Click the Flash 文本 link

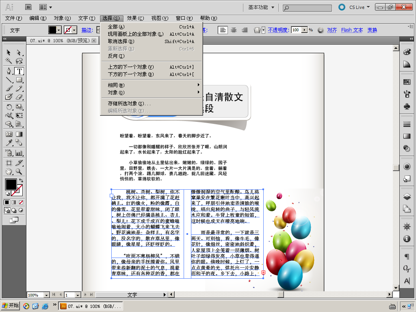click(352, 30)
